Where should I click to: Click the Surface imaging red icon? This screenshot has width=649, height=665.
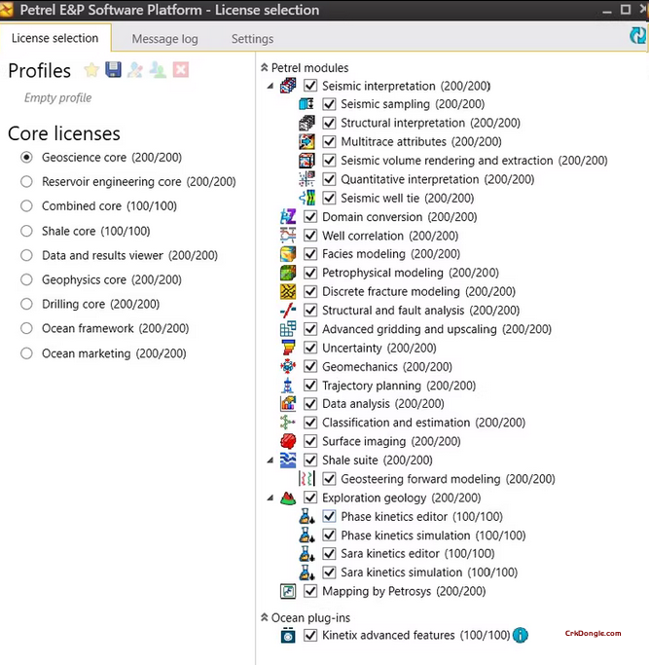[x=288, y=441]
